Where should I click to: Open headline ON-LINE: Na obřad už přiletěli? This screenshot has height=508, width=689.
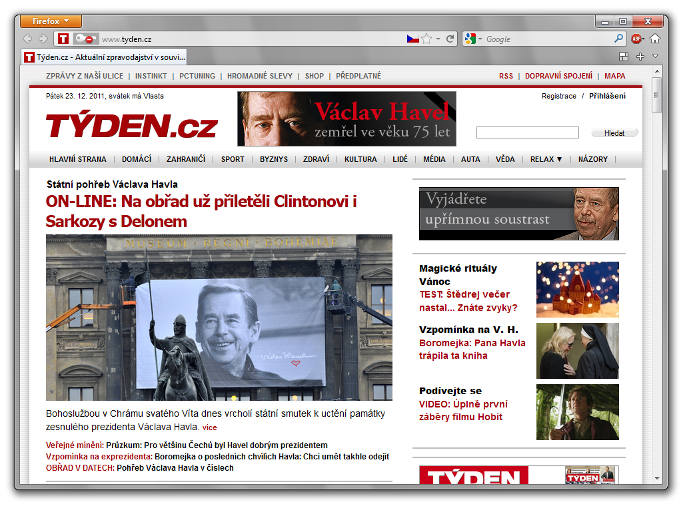pos(201,211)
